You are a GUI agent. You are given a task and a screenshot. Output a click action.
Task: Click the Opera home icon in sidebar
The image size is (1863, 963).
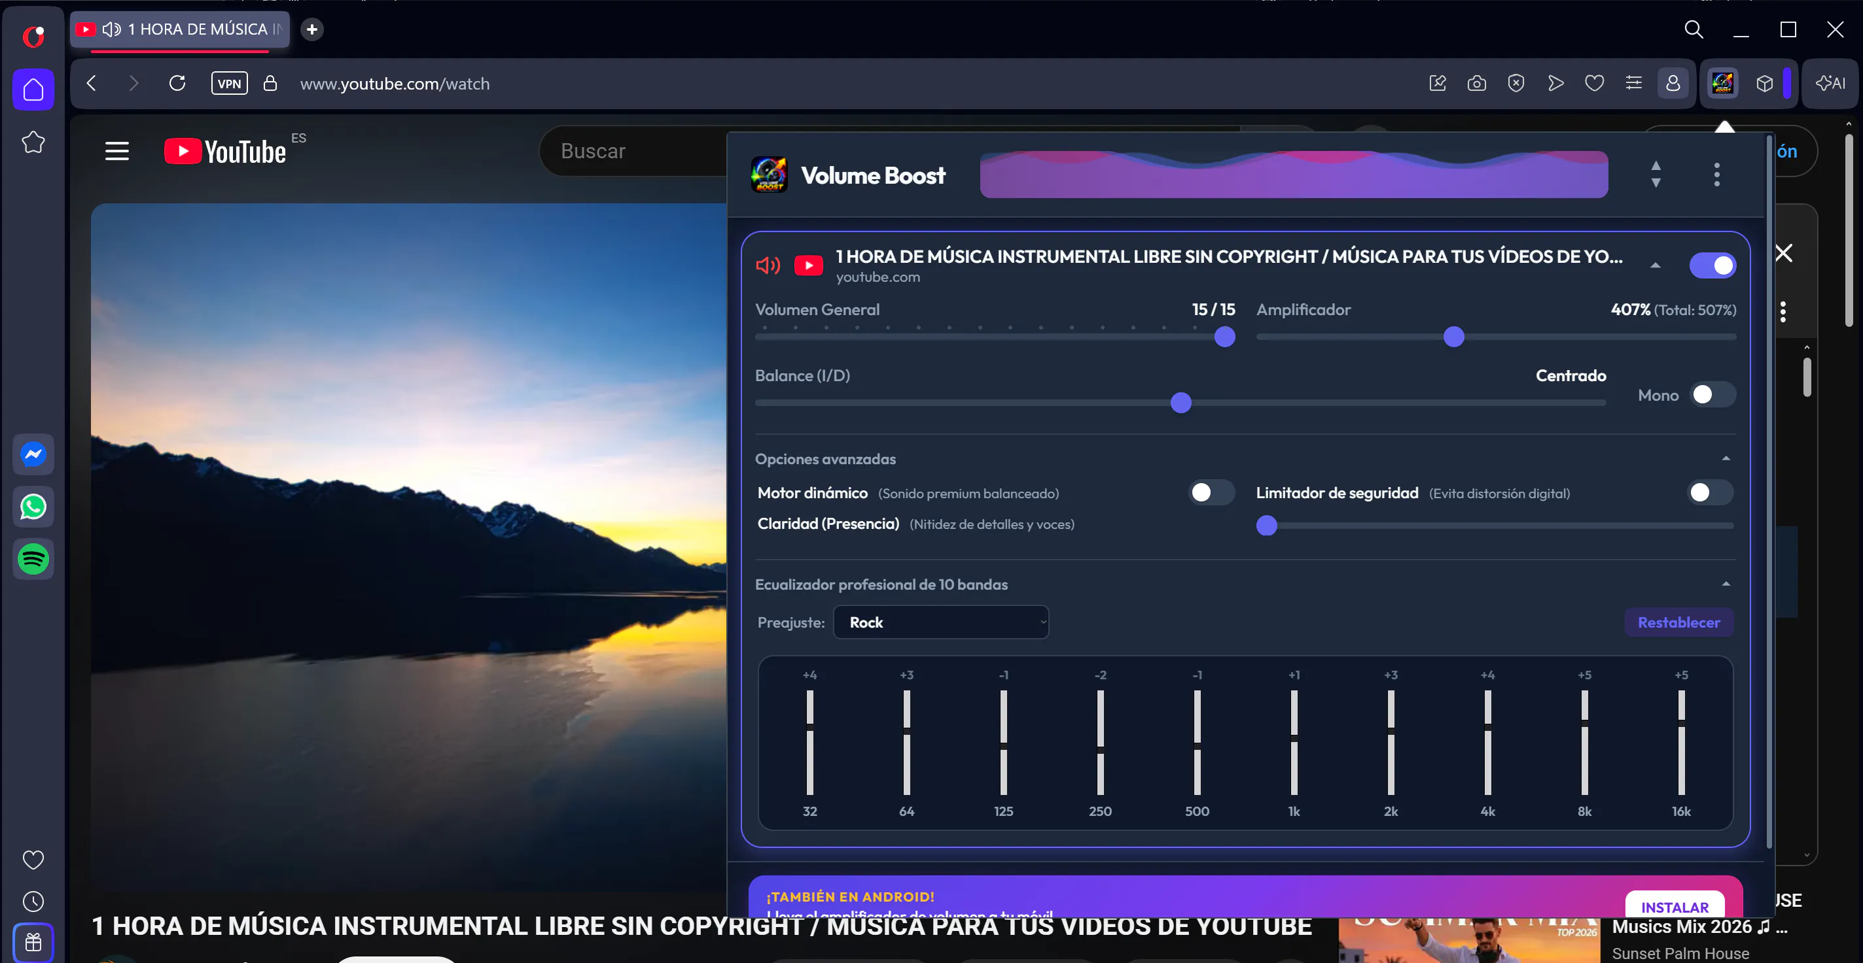point(33,90)
